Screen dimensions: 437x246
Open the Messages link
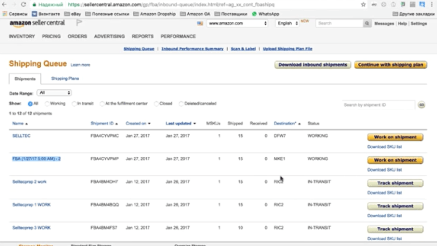pos(384,24)
